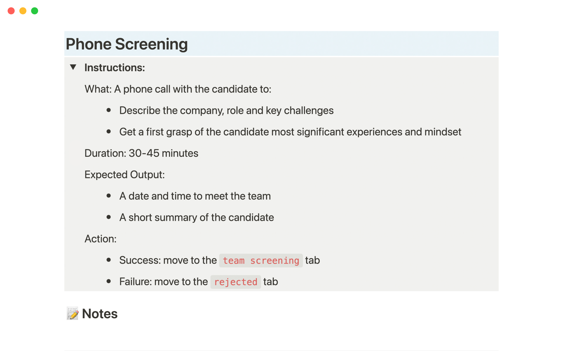This screenshot has height=351, width=563.
Task: Click the memo pencil emoji icon
Action: [72, 314]
